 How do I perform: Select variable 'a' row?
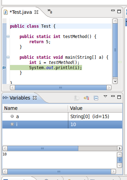click(x=62, y=116)
